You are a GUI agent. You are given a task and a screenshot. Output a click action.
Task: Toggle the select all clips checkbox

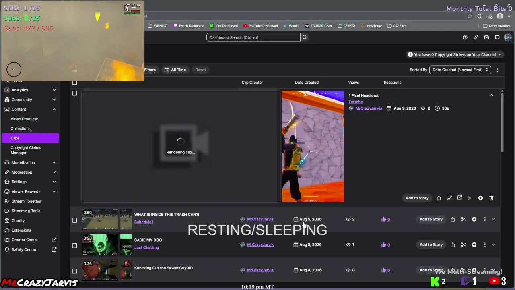(x=74, y=83)
